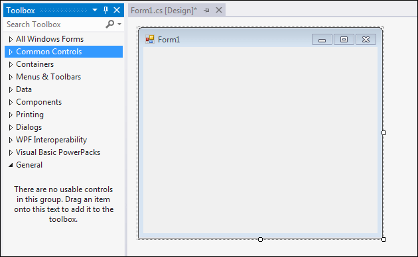The height and width of the screenshot is (257, 418).
Task: Click the Toolbox search magnifier icon
Action: pos(109,25)
